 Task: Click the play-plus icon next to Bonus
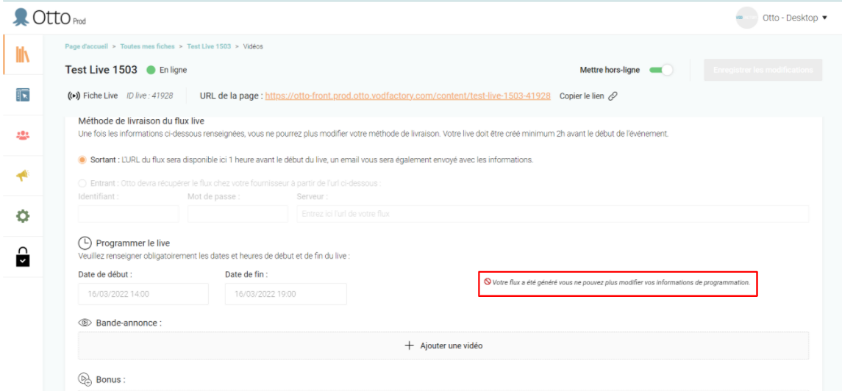[85, 379]
